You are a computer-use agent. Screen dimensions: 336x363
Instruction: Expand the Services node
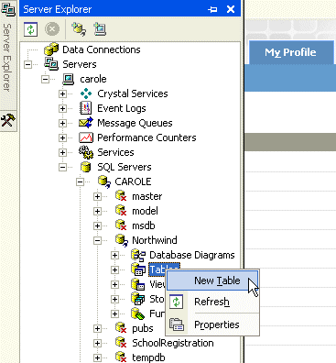click(x=62, y=152)
